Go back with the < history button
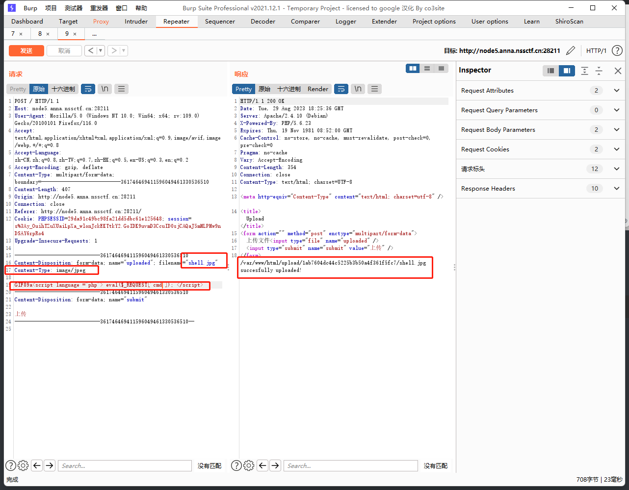The width and height of the screenshot is (629, 490). tap(91, 50)
